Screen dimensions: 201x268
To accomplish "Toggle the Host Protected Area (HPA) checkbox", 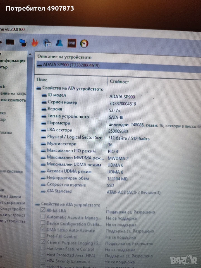I will tap(43, 254).
